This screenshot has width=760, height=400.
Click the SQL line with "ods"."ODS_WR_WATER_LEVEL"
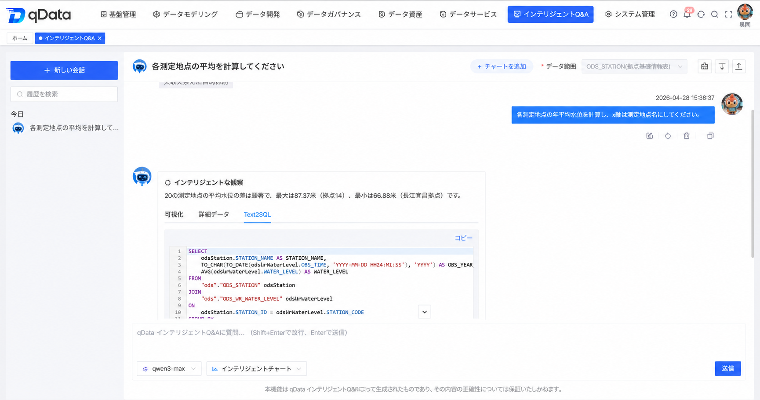tap(266, 299)
